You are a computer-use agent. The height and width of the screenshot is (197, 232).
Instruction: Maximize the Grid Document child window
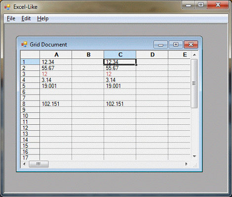pyautogui.click(x=176, y=45)
